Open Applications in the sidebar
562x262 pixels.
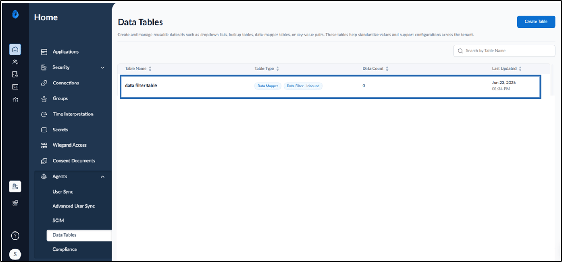pos(66,52)
